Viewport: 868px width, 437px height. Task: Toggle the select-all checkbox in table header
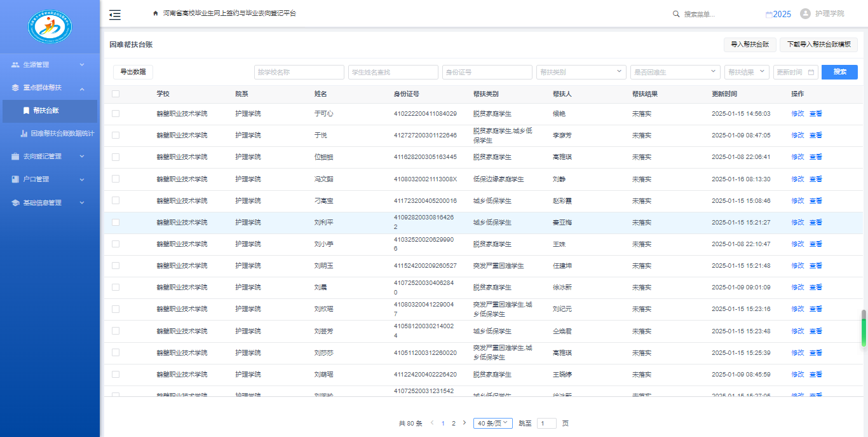pos(116,94)
